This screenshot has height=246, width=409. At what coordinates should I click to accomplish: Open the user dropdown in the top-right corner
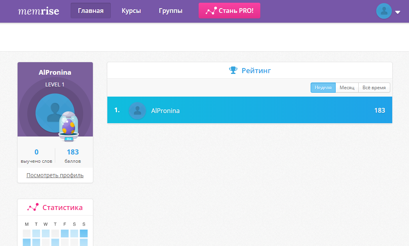click(x=398, y=12)
